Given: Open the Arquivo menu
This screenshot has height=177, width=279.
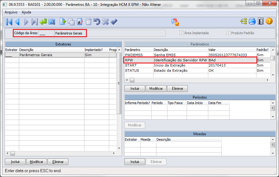Looking at the screenshot, I should [11, 12].
